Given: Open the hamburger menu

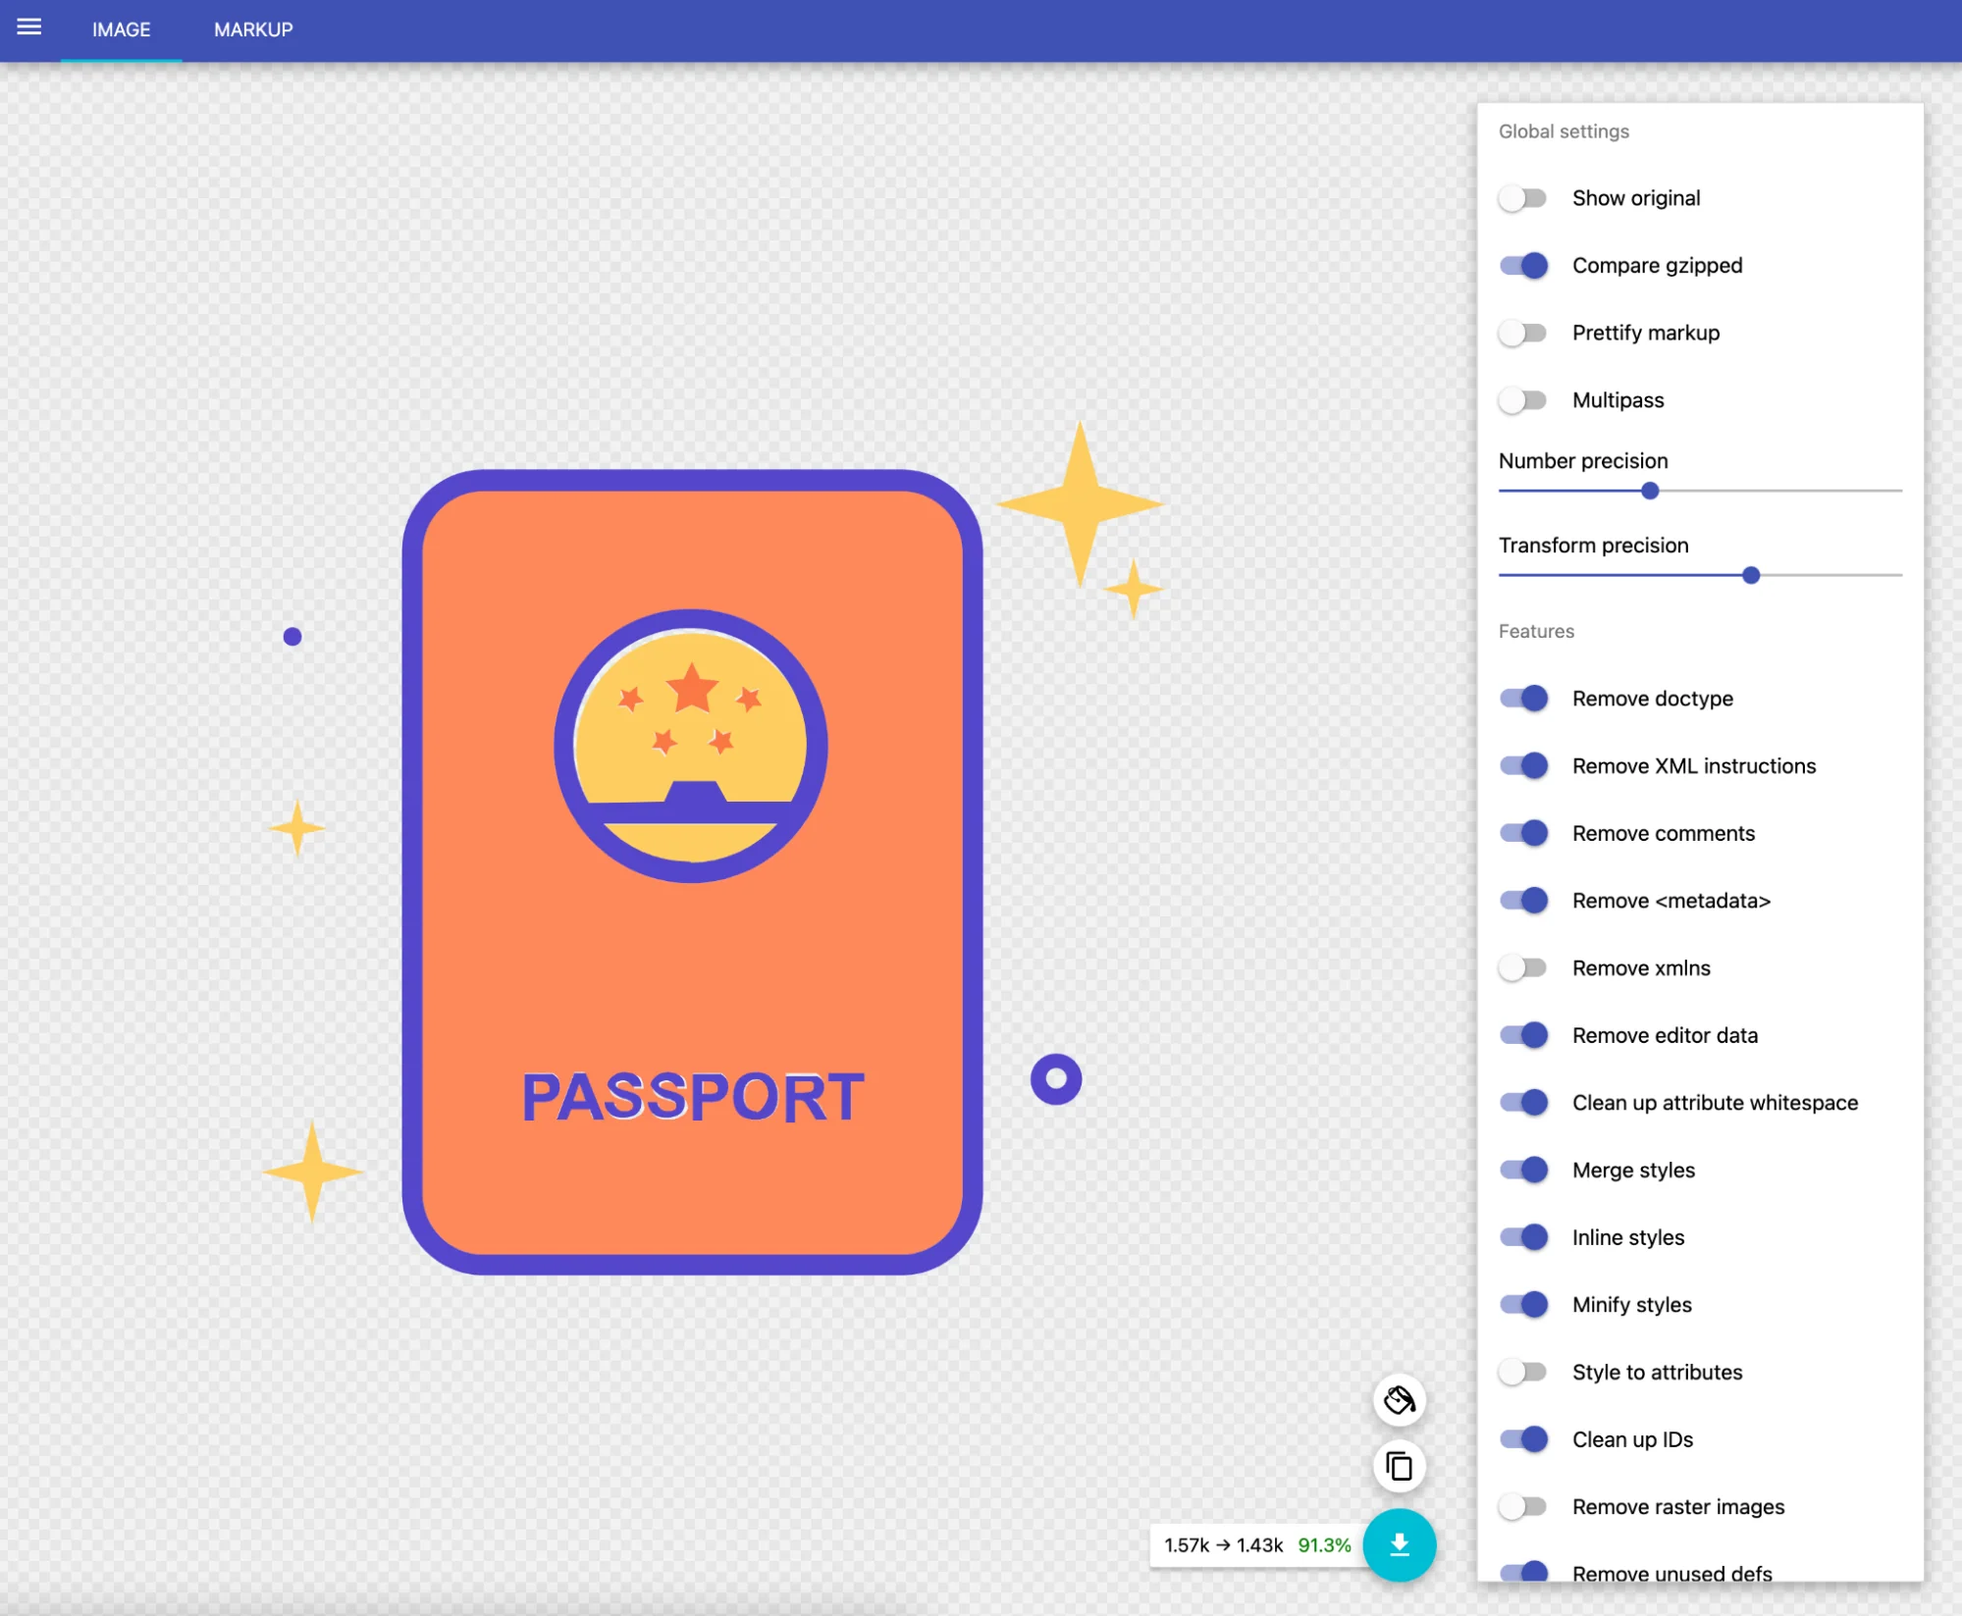Looking at the screenshot, I should [x=29, y=29].
